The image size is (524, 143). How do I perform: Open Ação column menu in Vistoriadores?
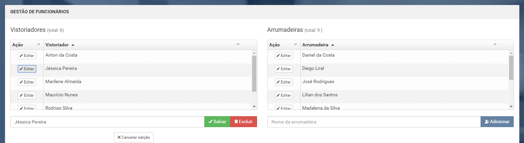pos(38,44)
